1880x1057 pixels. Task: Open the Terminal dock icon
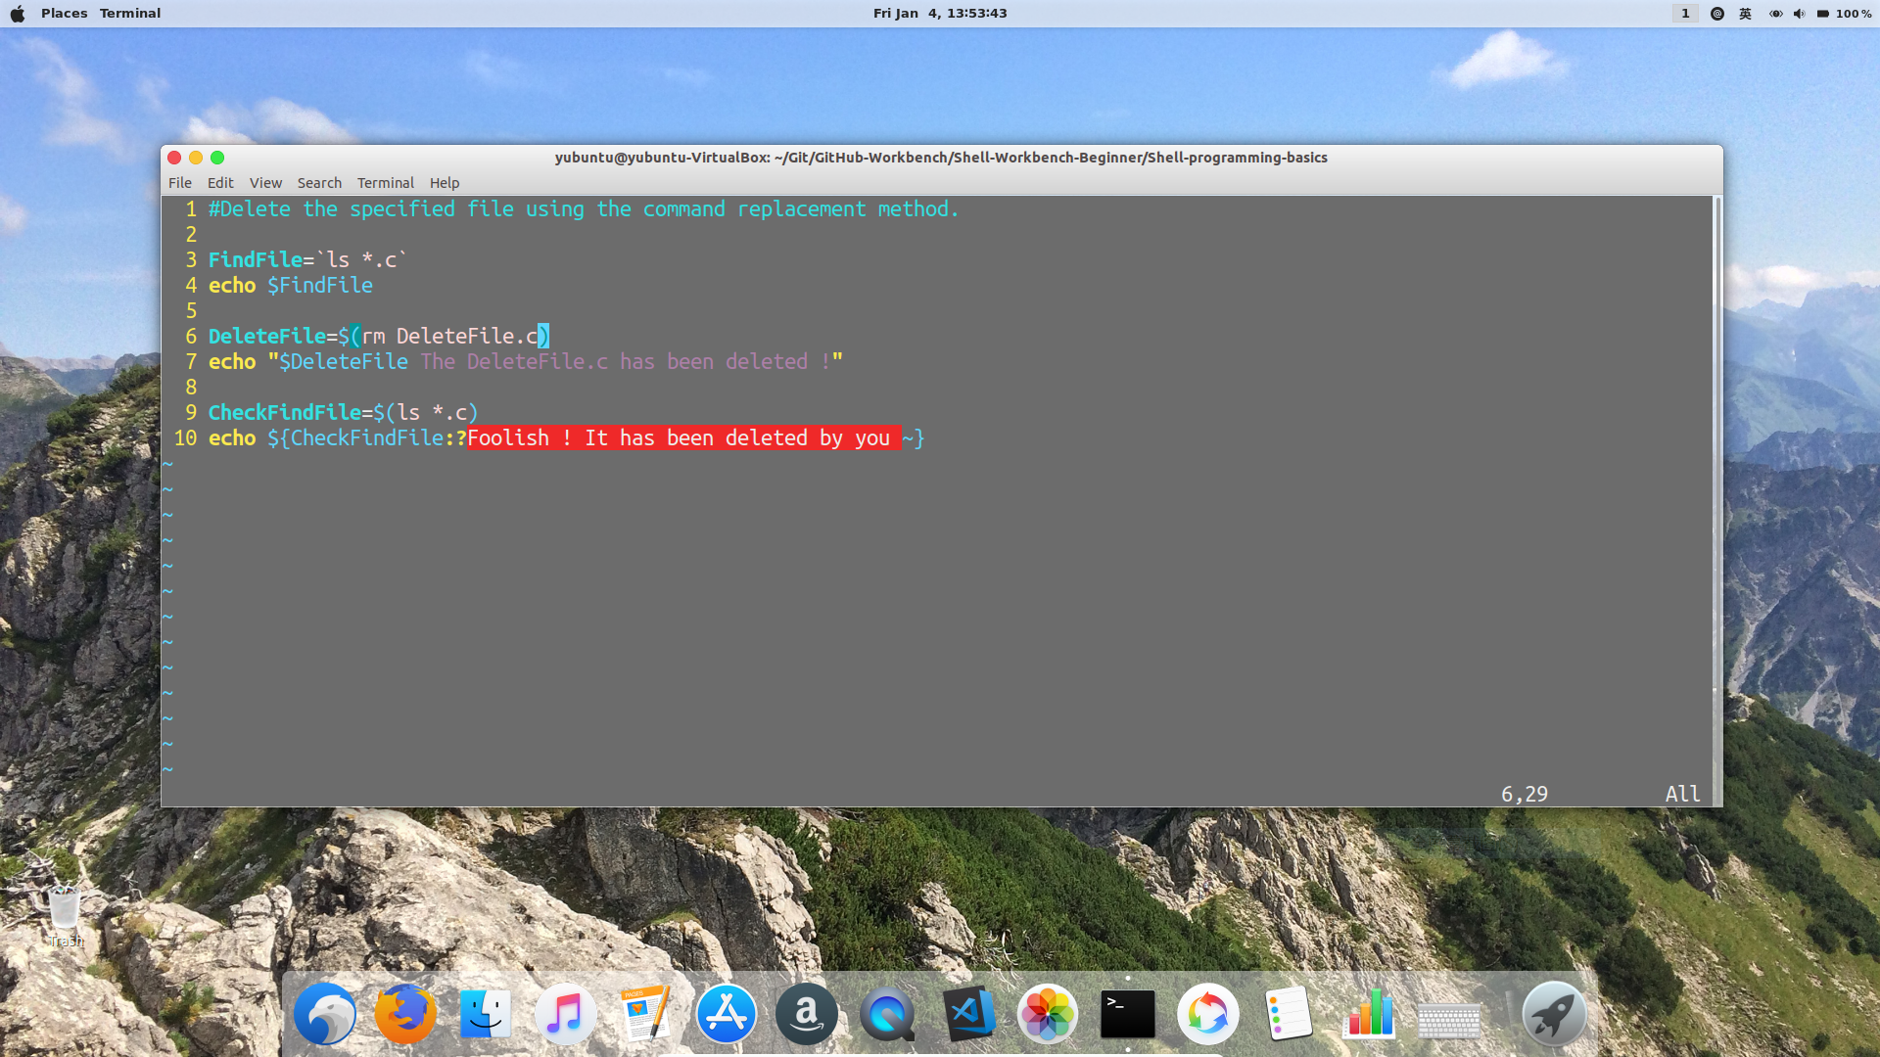coord(1127,1014)
